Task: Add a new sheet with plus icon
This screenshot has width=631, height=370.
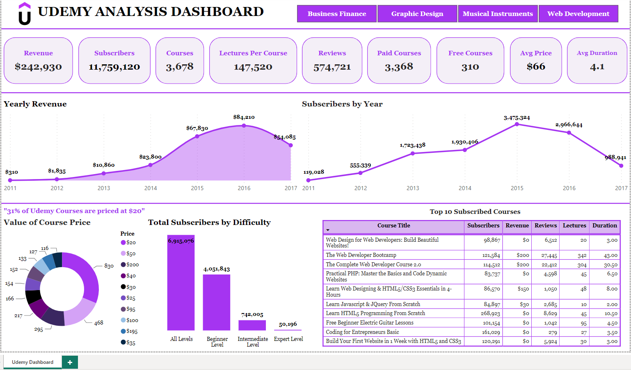Action: tap(70, 362)
